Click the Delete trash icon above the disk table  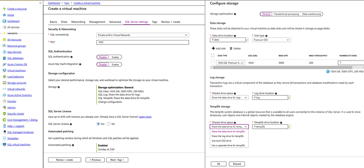click(x=231, y=48)
